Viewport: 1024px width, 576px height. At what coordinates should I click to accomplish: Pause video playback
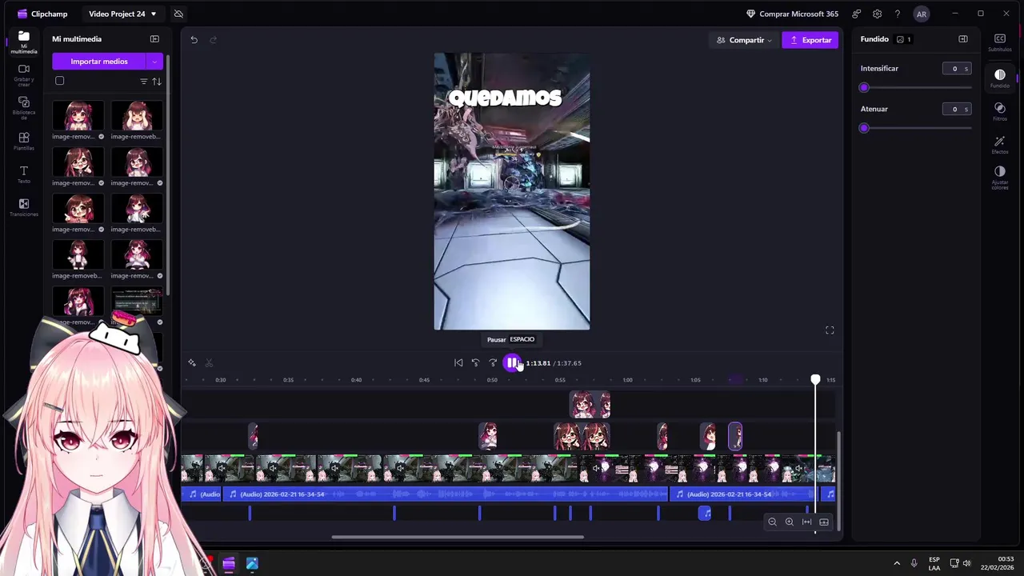pyautogui.click(x=512, y=363)
